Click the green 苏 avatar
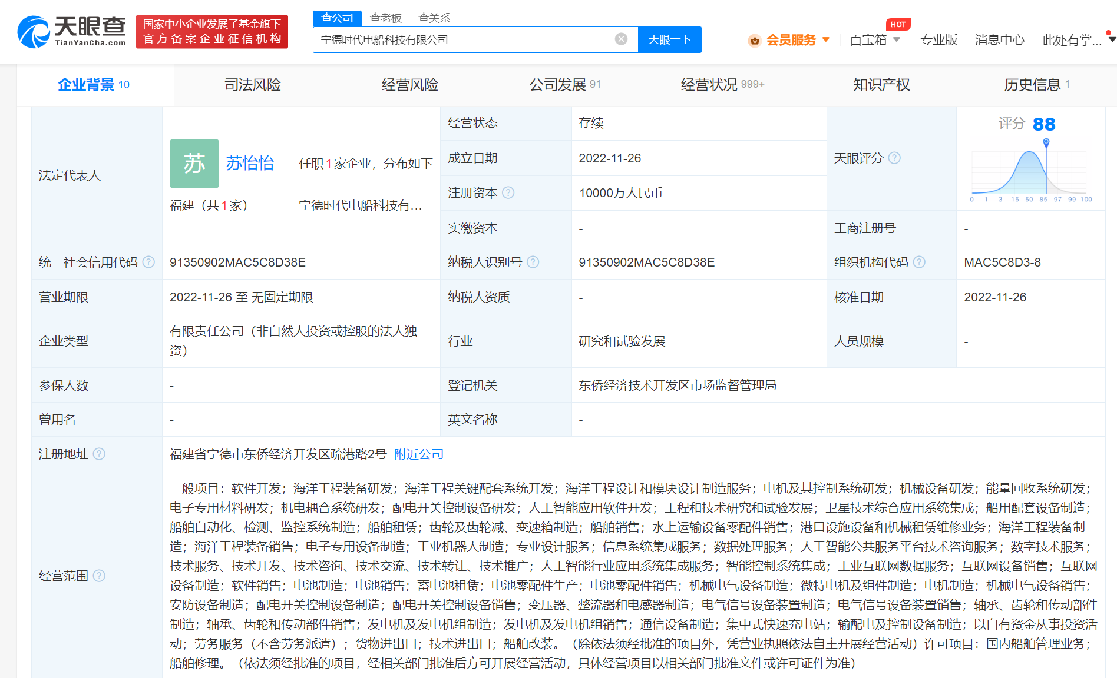Image resolution: width=1117 pixels, height=678 pixels. [x=194, y=164]
